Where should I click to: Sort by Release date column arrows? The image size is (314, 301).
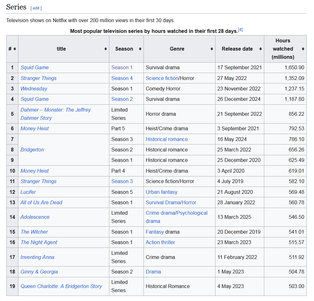click(260, 49)
